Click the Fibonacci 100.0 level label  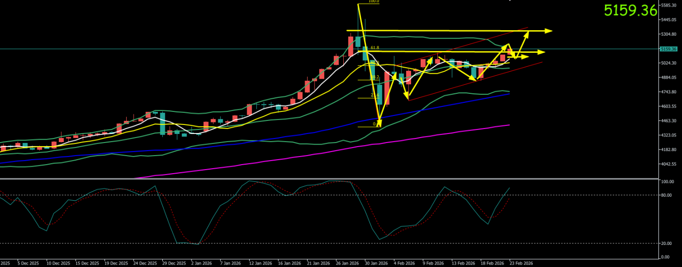373,2
